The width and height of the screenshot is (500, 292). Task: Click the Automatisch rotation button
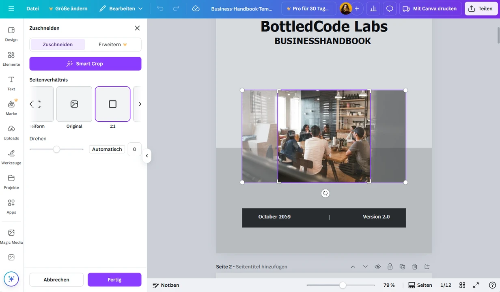(x=107, y=149)
